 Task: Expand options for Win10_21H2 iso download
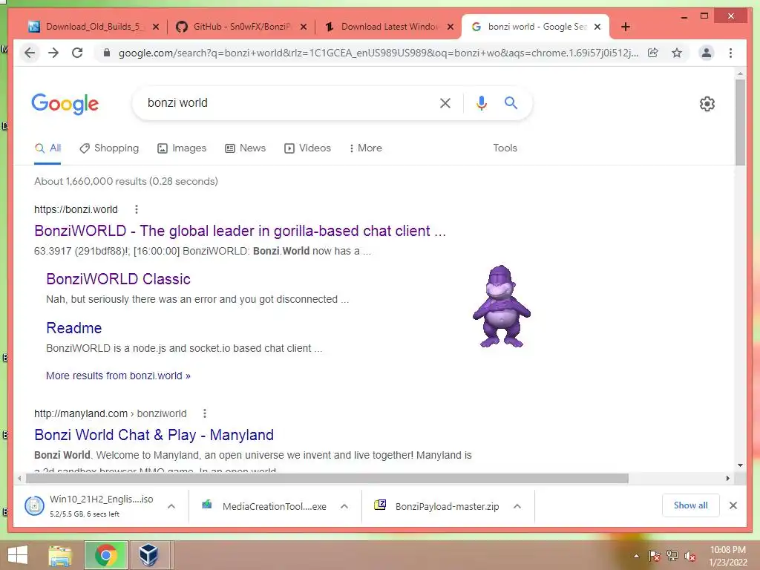(x=171, y=506)
